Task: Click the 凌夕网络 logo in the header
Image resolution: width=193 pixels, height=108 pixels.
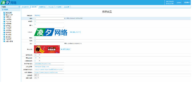Action: 8,3
